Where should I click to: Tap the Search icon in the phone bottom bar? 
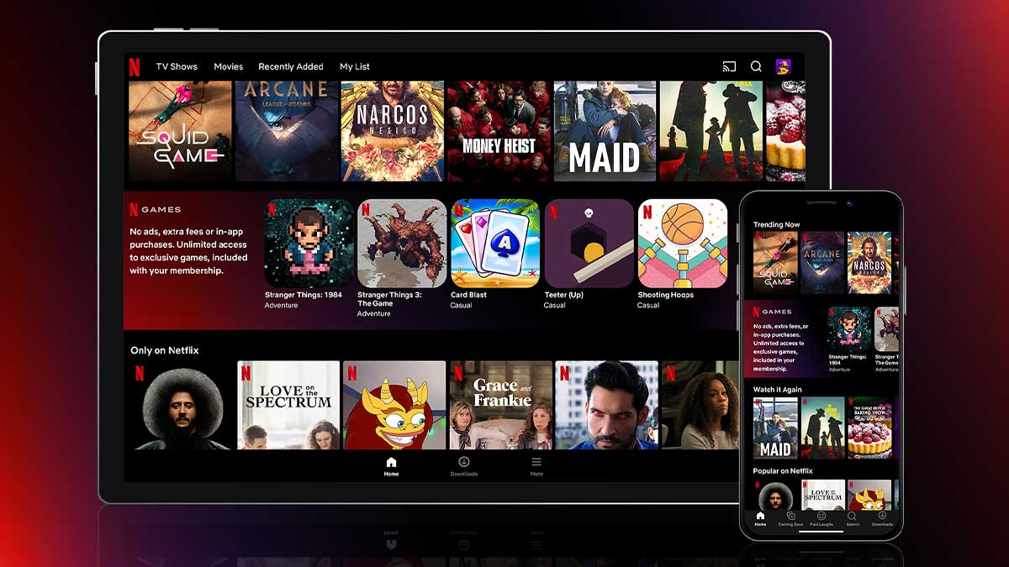tap(852, 516)
